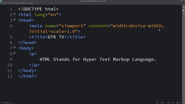Click the word Hyper on line 9
The image size is (185, 104).
[90, 60]
